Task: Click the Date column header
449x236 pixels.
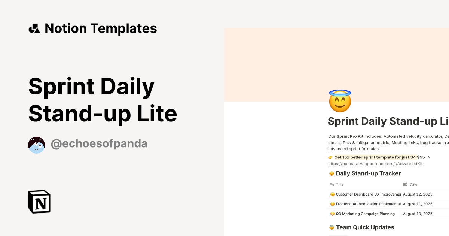Action: 413,184
